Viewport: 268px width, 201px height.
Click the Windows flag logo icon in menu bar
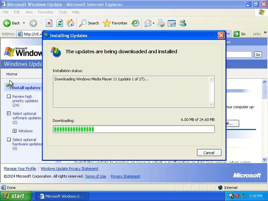(262, 12)
